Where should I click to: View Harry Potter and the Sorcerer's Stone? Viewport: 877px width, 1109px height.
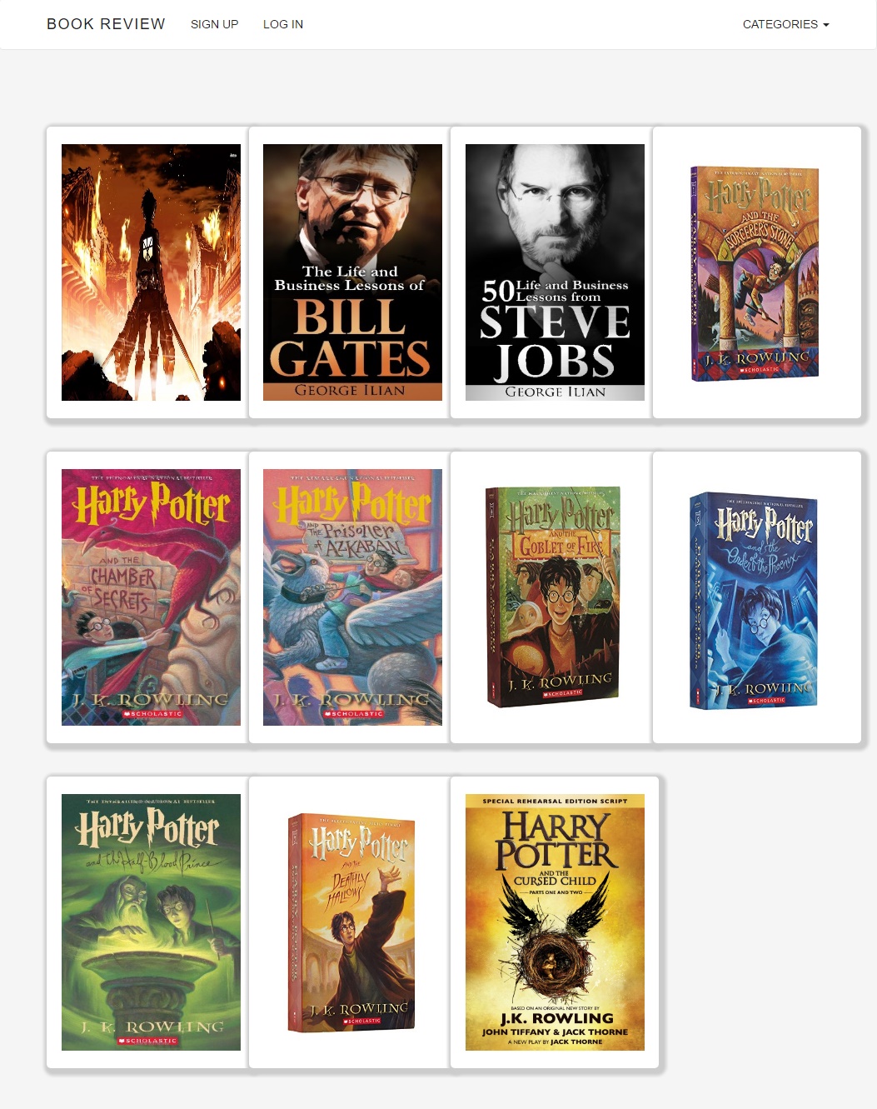756,272
